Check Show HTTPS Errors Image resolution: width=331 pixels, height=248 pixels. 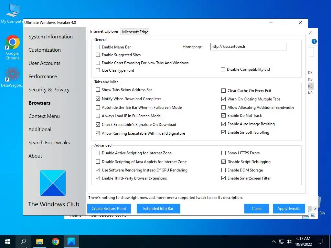click(223, 153)
